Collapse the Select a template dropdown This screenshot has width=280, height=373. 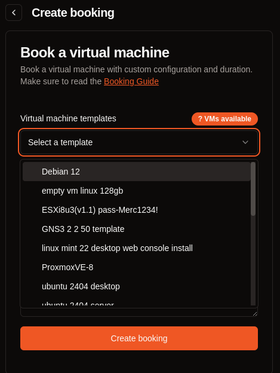pyautogui.click(x=139, y=142)
